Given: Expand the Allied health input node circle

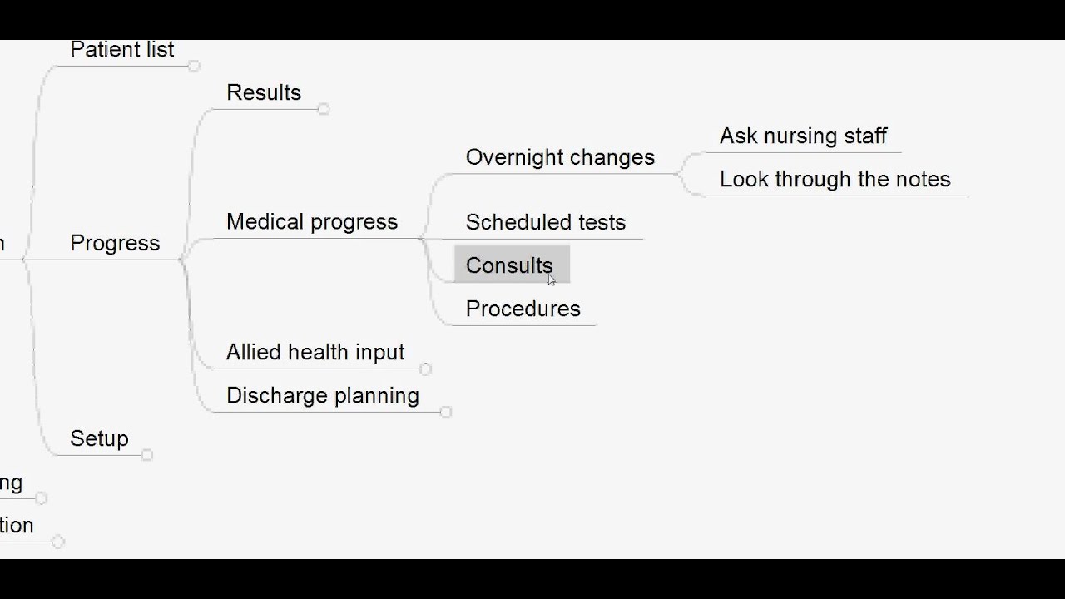Looking at the screenshot, I should click(426, 369).
